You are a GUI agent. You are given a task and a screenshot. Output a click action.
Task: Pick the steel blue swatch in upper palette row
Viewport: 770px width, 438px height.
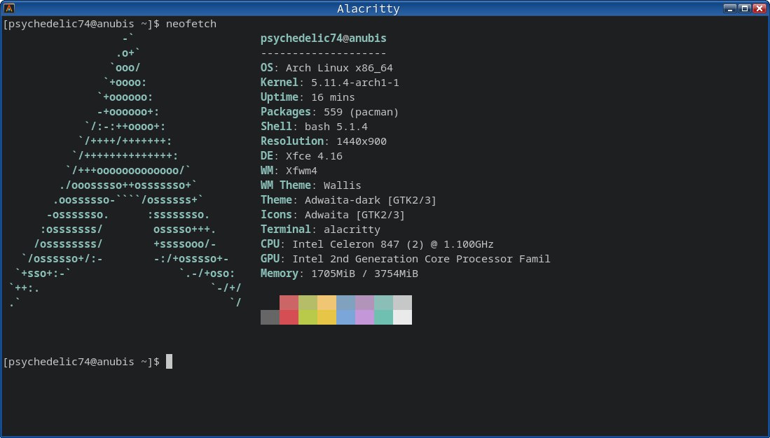(345, 303)
